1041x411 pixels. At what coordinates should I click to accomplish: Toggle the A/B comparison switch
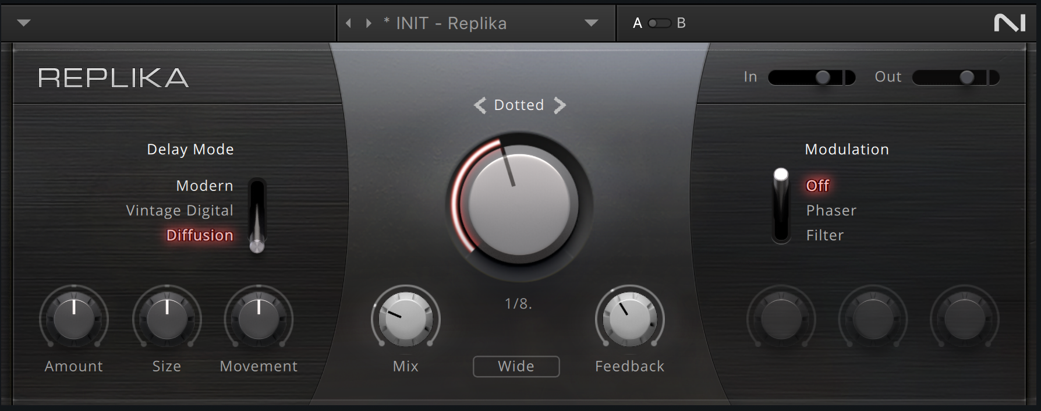pos(659,23)
